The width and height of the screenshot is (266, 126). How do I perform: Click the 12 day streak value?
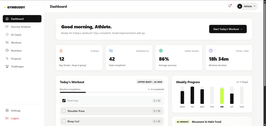click(62, 59)
